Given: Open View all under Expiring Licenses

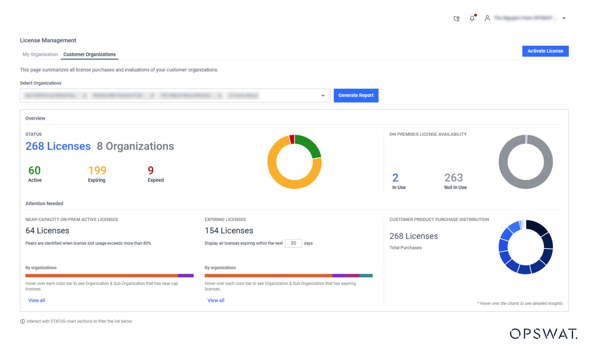Looking at the screenshot, I should (216, 300).
